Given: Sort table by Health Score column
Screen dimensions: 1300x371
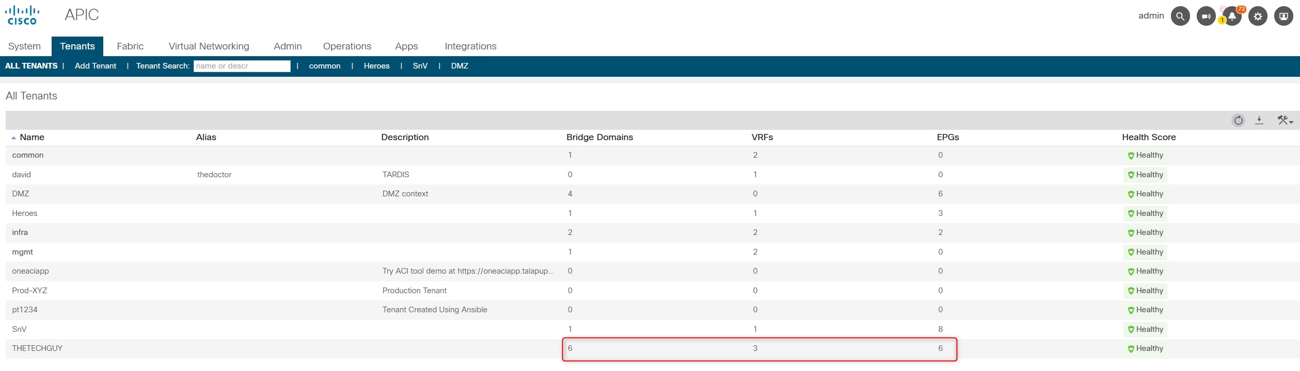Looking at the screenshot, I should click(1148, 137).
